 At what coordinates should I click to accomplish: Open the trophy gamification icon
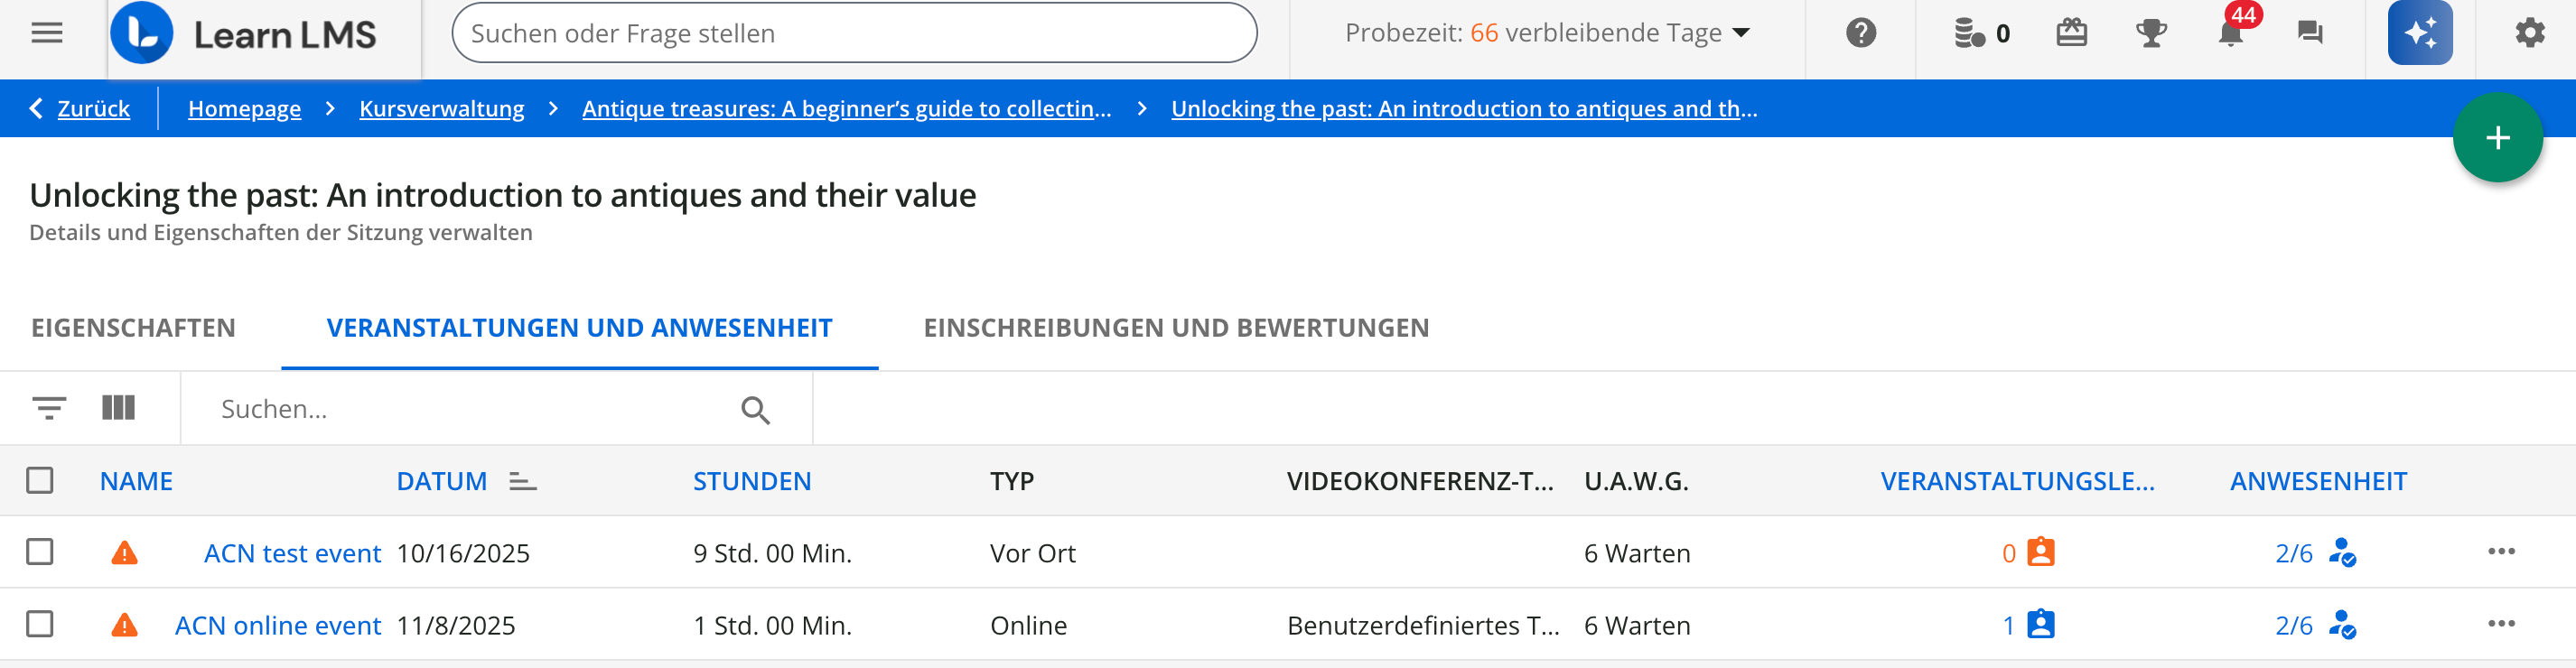click(x=2150, y=33)
